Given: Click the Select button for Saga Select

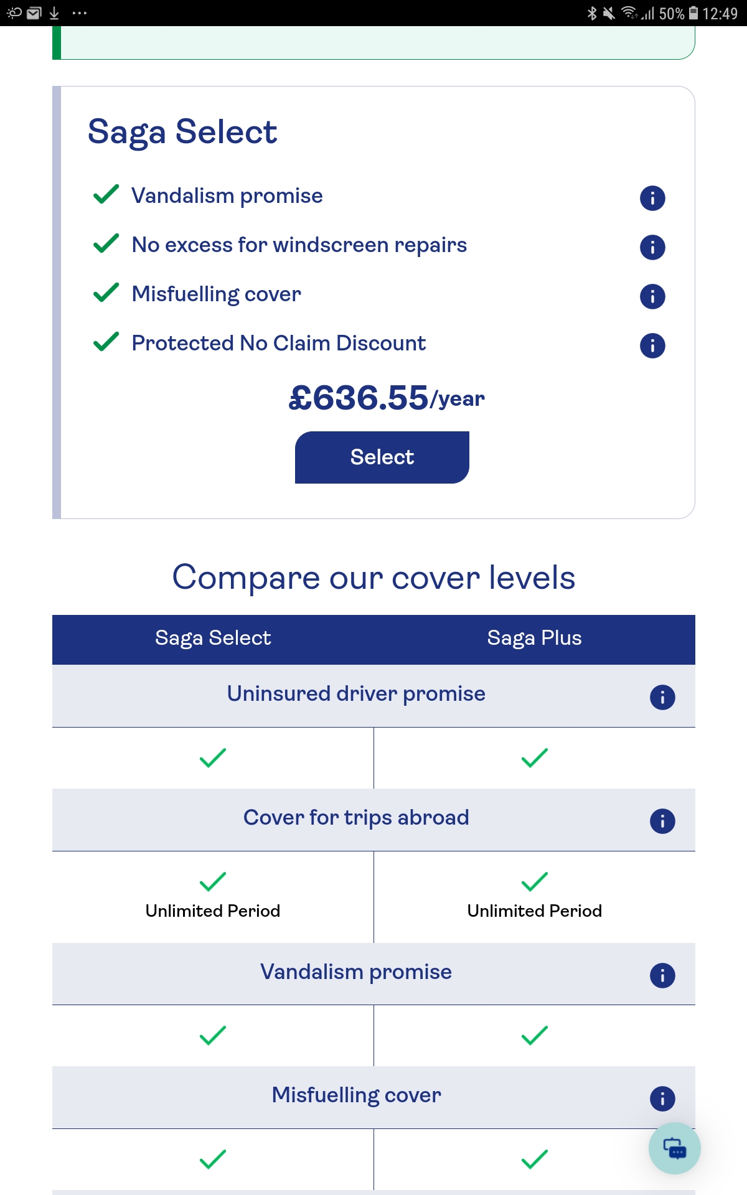Looking at the screenshot, I should click(382, 457).
